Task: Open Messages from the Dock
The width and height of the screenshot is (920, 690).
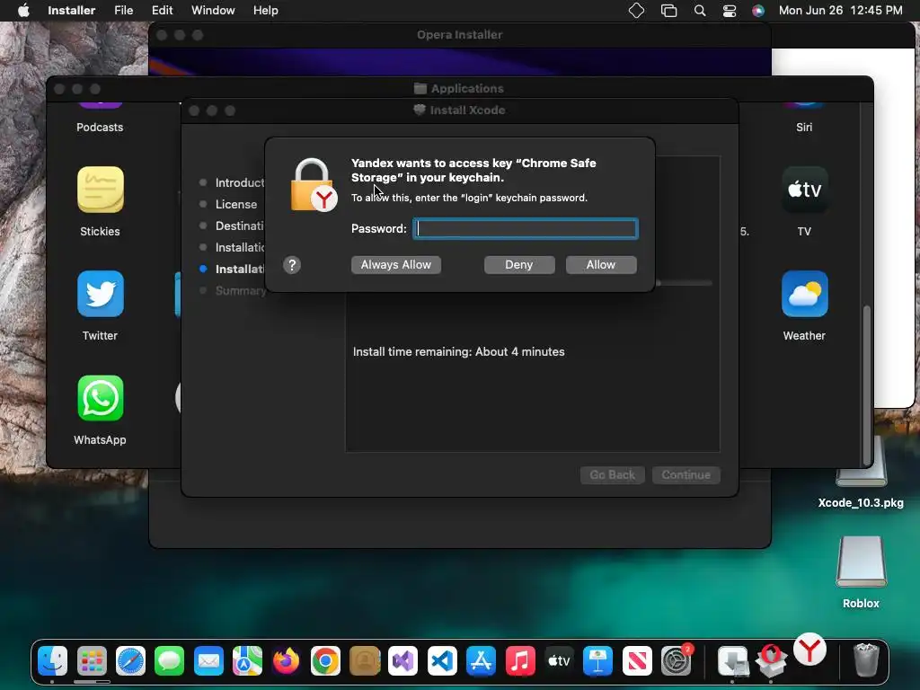Action: tap(170, 662)
